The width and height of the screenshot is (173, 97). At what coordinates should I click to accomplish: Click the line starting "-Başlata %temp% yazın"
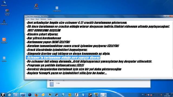pos(66,73)
